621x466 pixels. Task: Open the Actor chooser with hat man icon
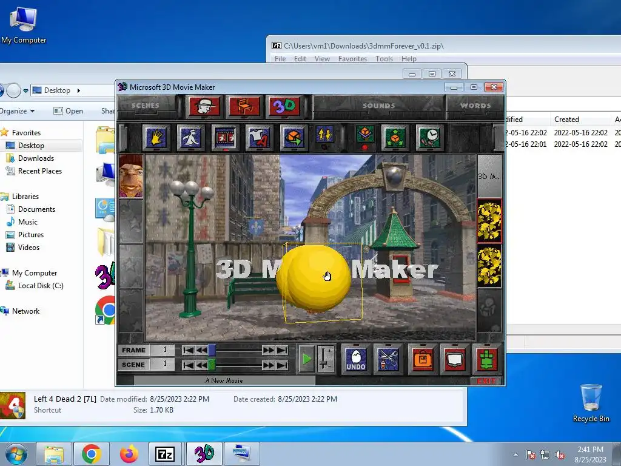point(204,106)
